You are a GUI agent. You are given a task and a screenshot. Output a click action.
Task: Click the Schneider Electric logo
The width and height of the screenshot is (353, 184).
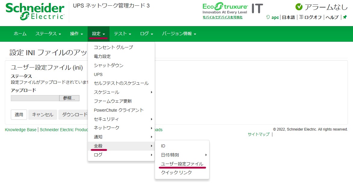[35, 11]
